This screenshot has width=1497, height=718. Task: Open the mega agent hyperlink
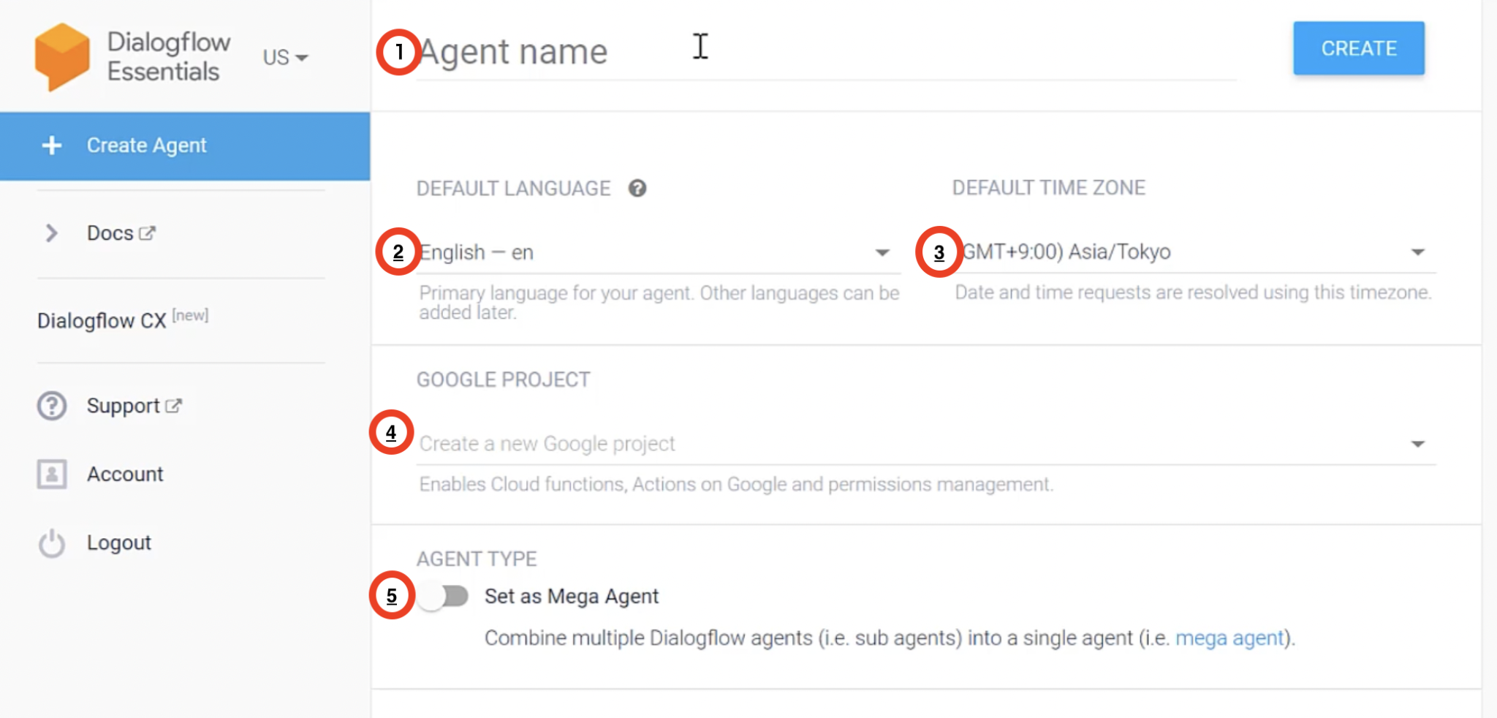(1230, 638)
